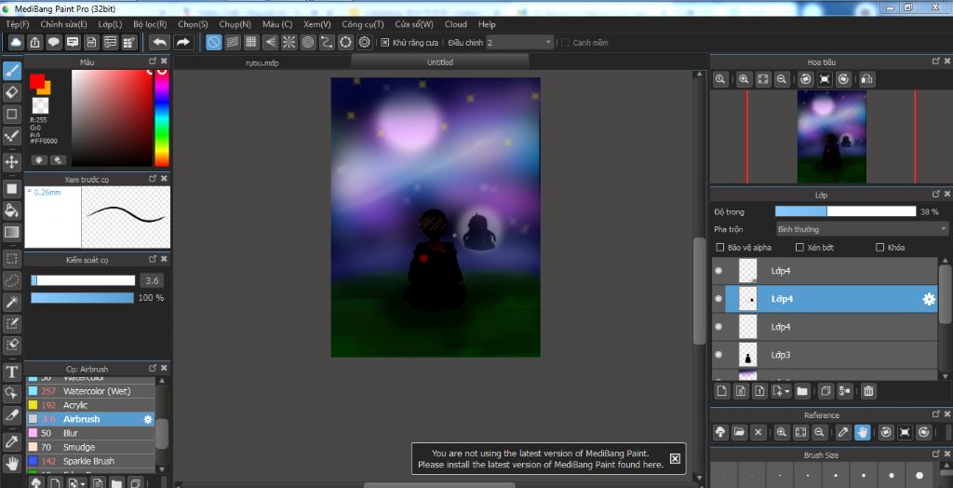Click the Độ trong opacity slider
The width and height of the screenshot is (953, 488).
[x=845, y=211]
